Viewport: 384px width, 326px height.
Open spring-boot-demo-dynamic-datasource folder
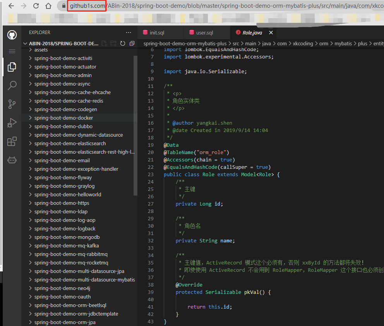point(78,135)
